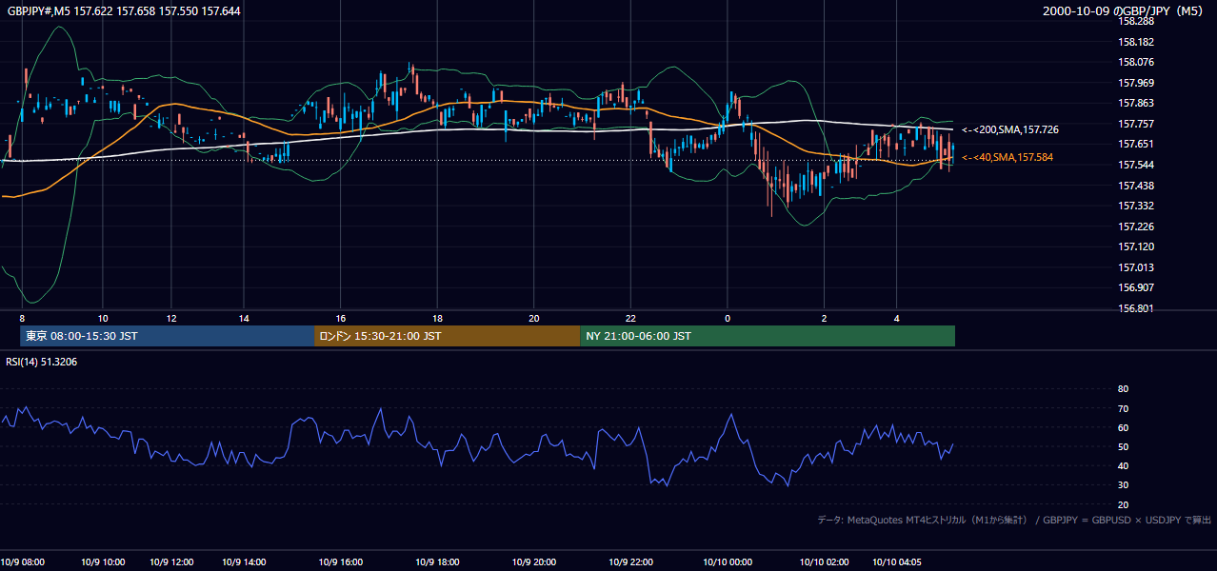
Task: Click the 10/9 22:00 date label
Action: pos(629,562)
